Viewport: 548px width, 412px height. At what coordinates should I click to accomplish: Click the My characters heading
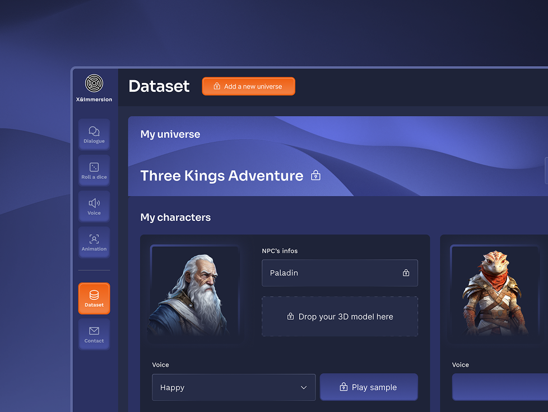coord(175,217)
